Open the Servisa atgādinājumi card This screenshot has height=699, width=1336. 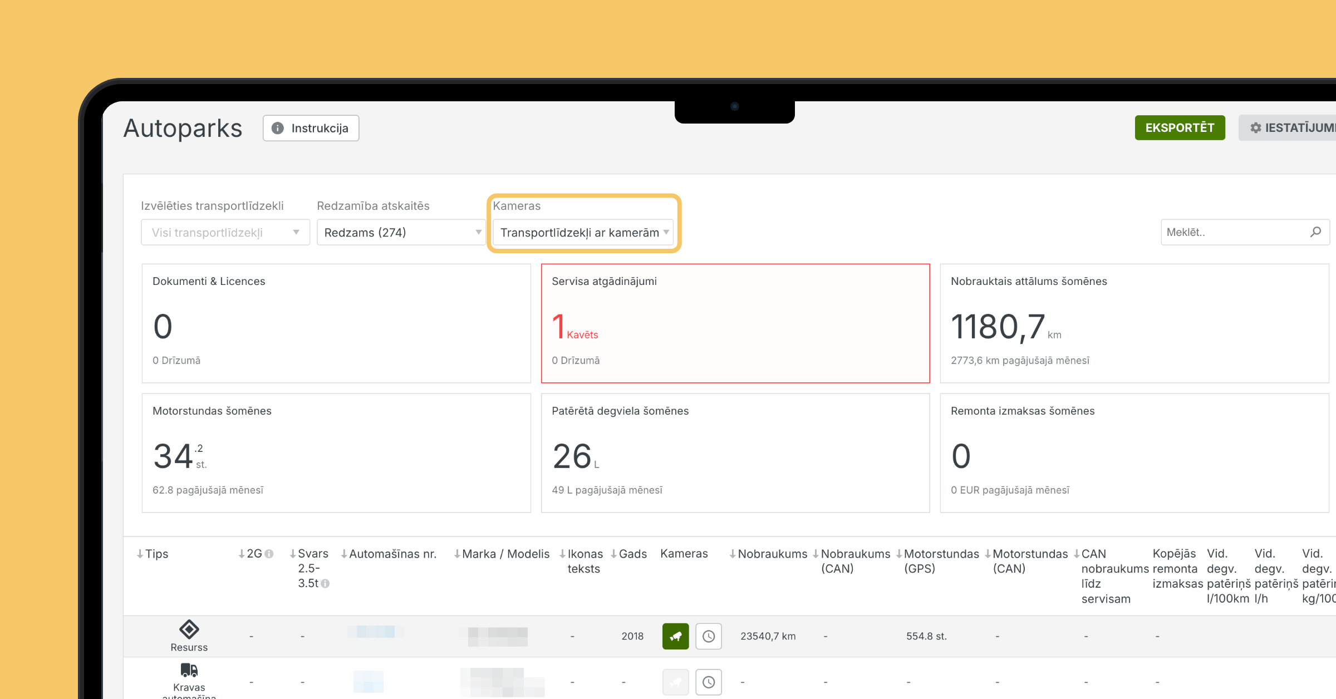735,323
